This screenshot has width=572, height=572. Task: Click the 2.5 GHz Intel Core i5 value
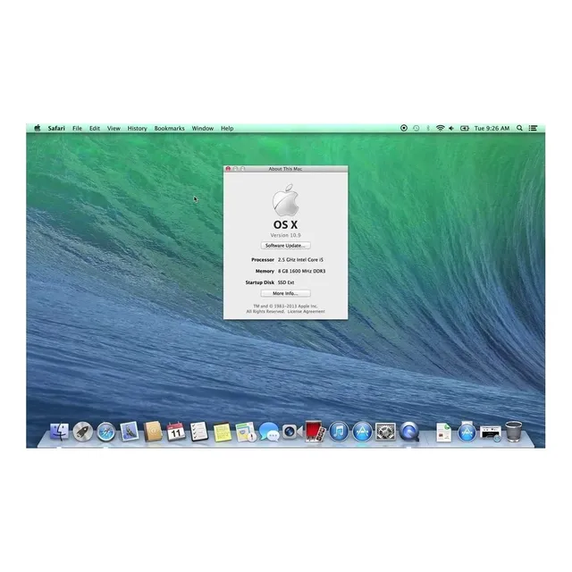click(x=300, y=260)
